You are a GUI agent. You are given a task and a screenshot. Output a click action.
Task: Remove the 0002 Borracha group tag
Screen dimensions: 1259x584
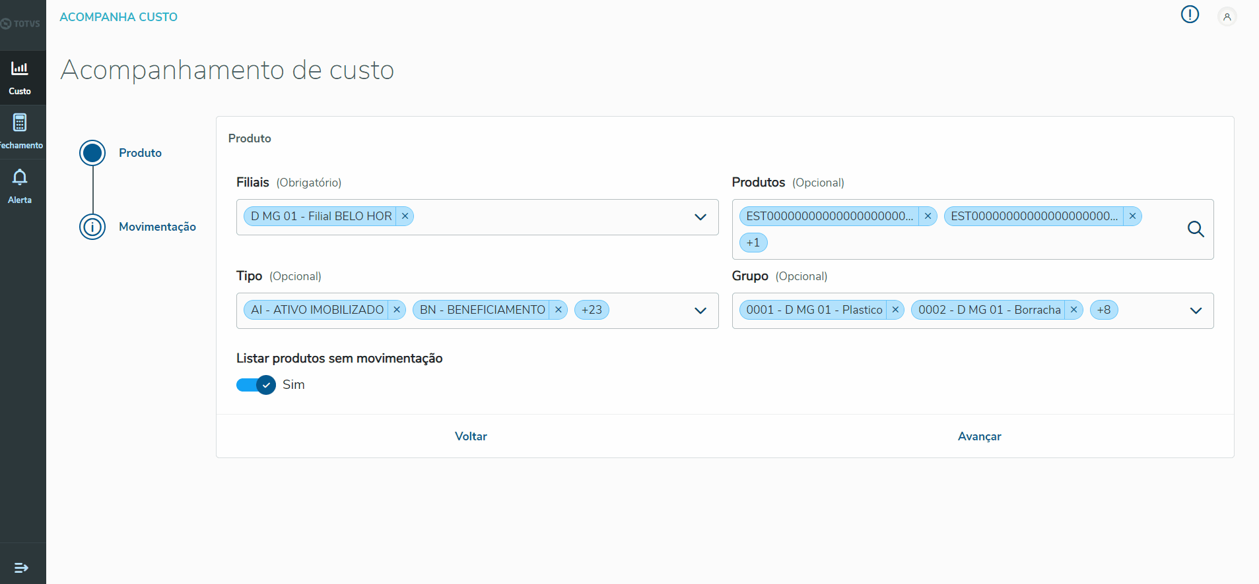click(x=1074, y=310)
